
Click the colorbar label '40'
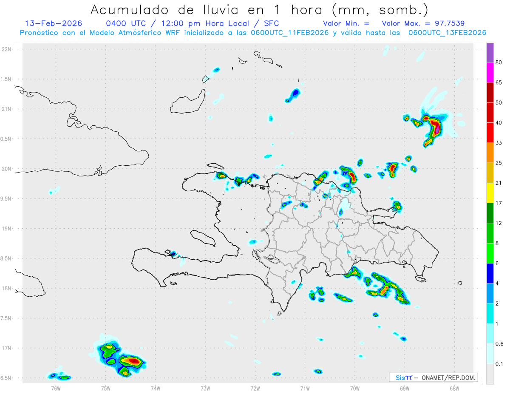(499, 123)
